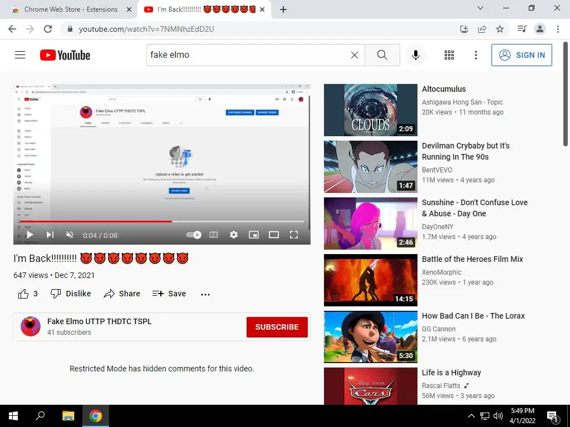Open the taskbar clock and date
The image size is (570, 427).
point(522,416)
